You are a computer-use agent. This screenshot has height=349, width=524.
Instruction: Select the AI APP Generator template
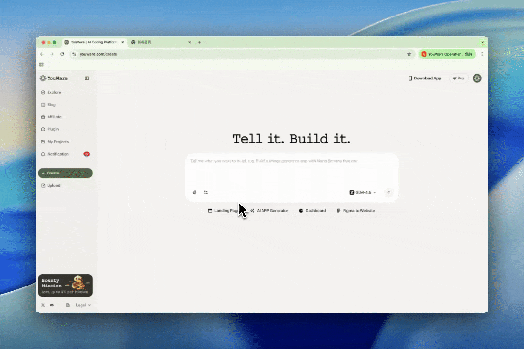click(x=269, y=211)
